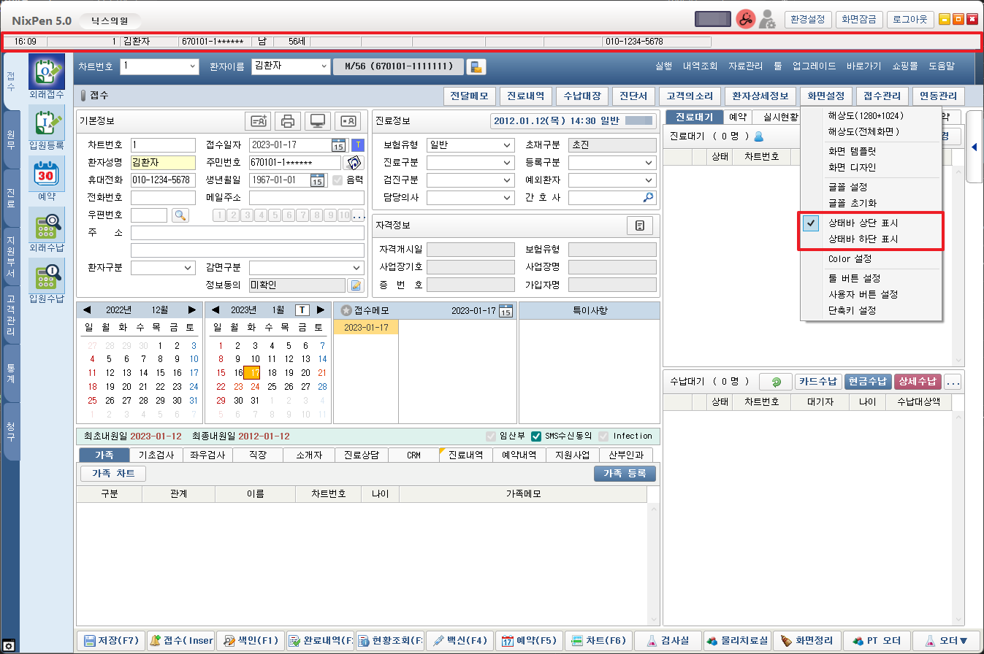Image resolution: width=984 pixels, height=654 pixels.
Task: Select 상태바 하단 표시 menu item
Action: [863, 239]
